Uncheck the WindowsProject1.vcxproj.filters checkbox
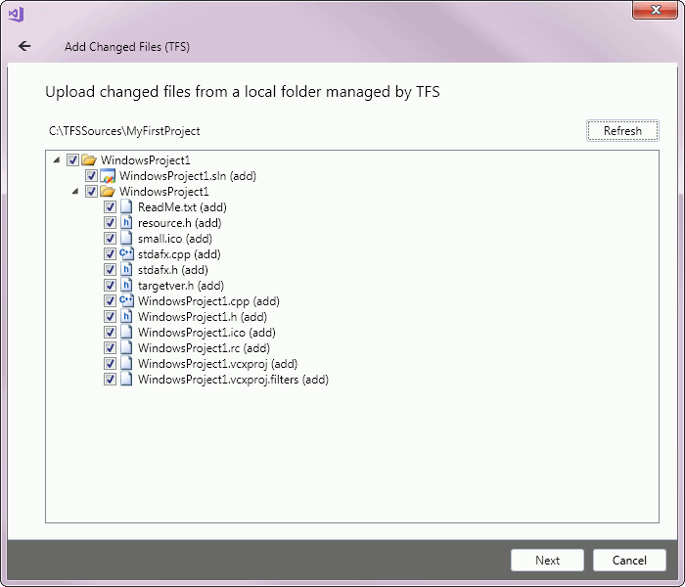 click(110, 380)
